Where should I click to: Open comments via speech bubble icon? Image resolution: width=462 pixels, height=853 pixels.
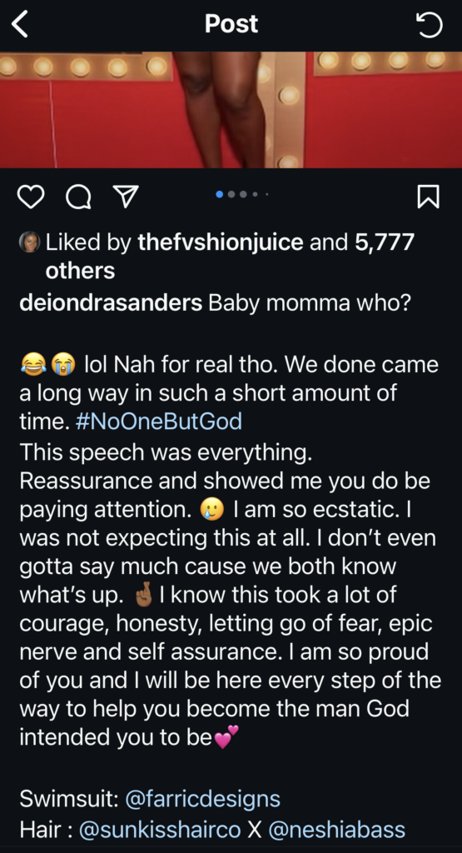78,197
